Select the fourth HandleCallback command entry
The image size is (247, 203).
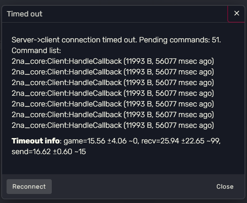coord(113,93)
